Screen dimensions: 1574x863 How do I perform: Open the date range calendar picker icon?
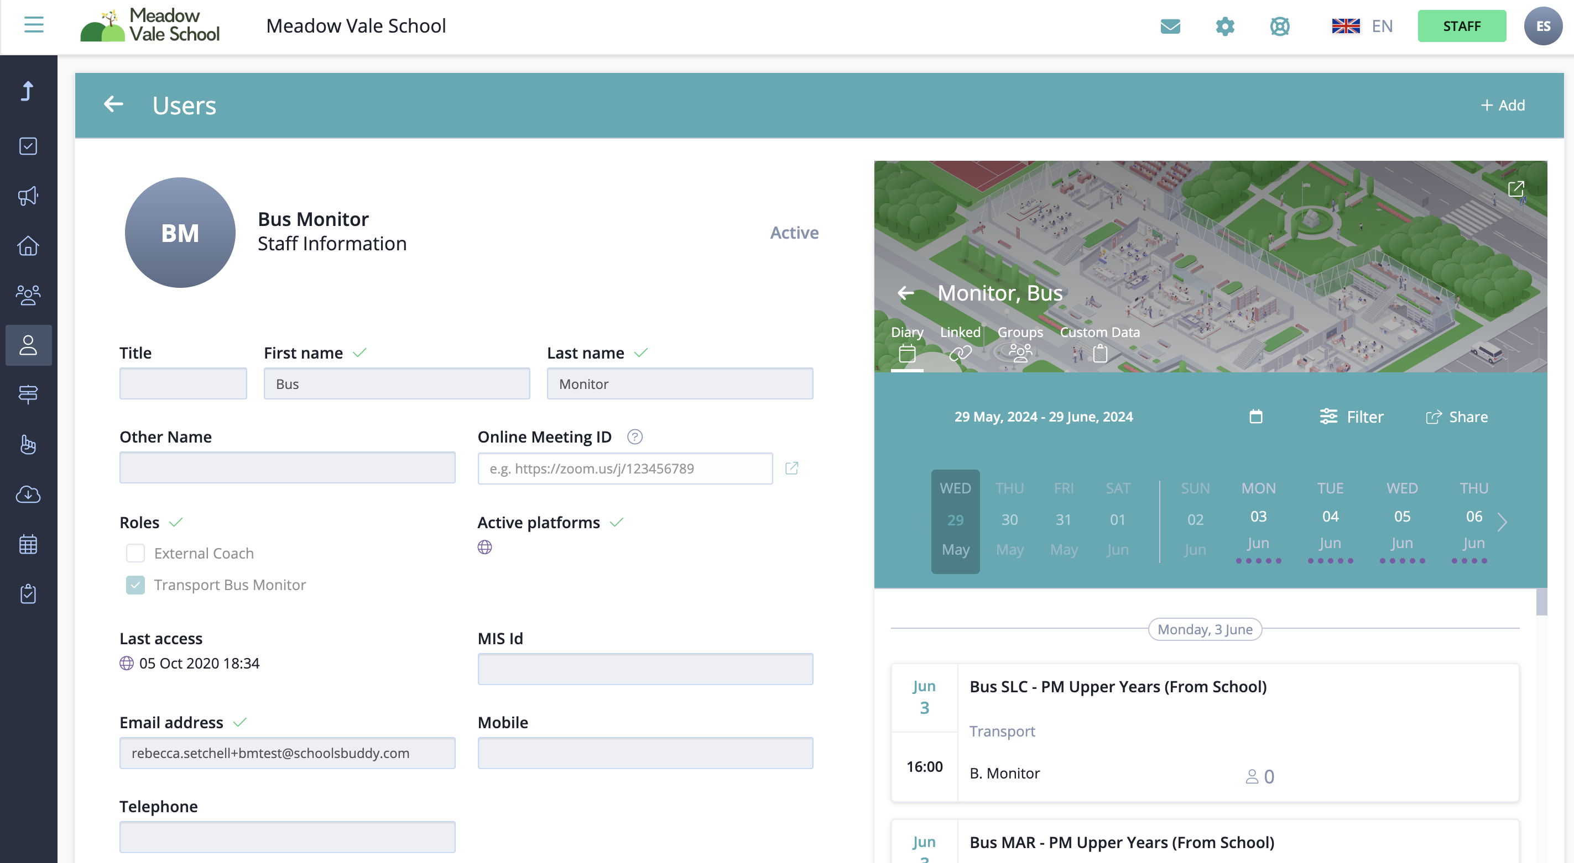tap(1255, 417)
